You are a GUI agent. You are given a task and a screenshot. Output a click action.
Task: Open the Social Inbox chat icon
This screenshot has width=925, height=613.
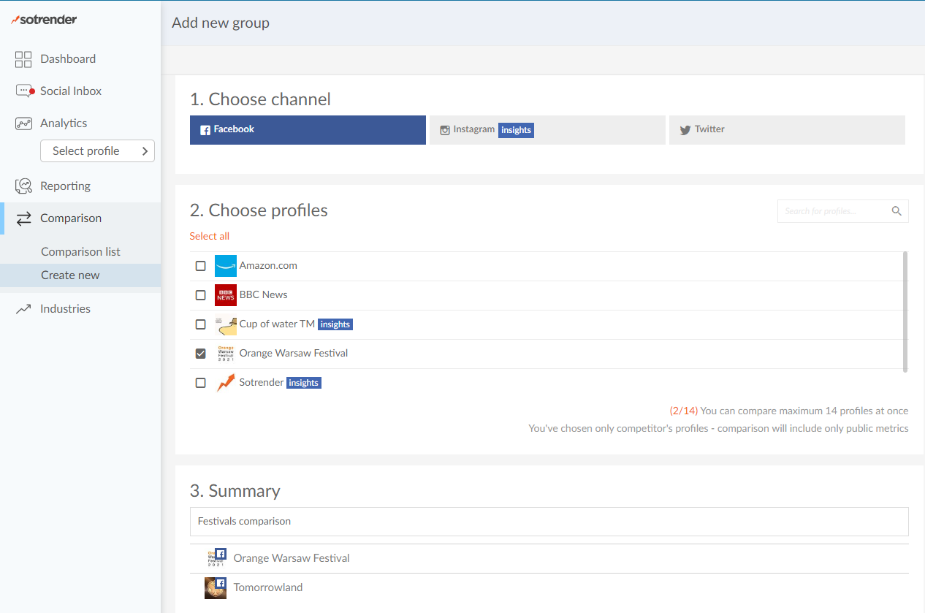point(24,91)
